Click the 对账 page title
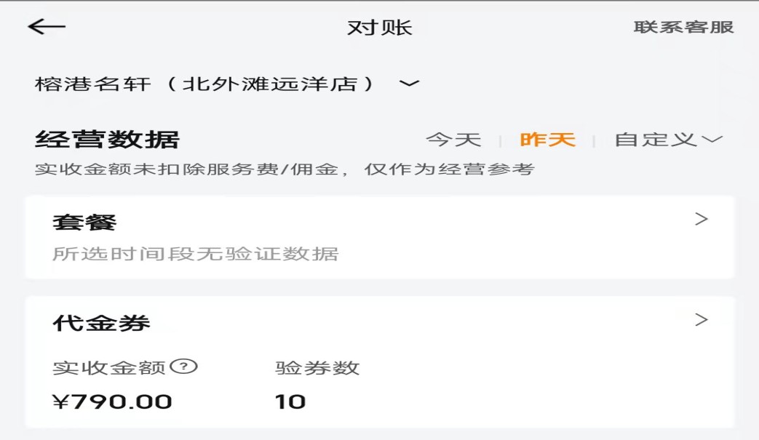 tap(379, 28)
